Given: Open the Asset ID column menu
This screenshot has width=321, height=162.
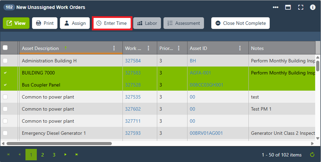Looking at the screenshot, I should point(240,48).
